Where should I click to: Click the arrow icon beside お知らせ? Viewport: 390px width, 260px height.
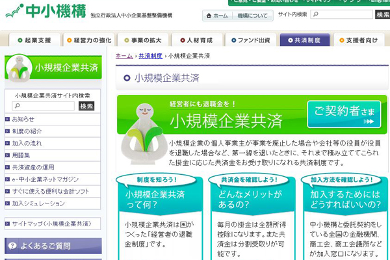[7, 119]
